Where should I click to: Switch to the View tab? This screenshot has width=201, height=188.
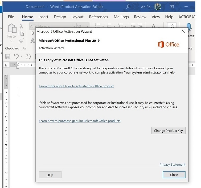pyautogui.click(x=156, y=17)
